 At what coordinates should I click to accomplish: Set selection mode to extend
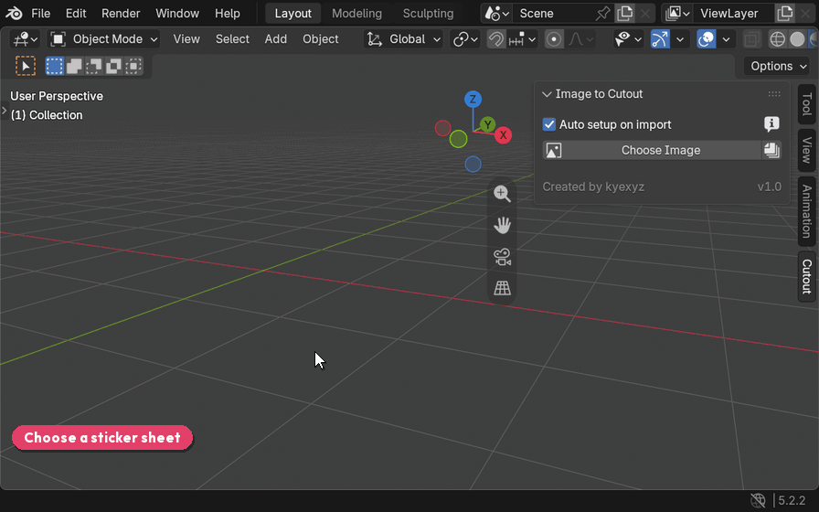74,67
